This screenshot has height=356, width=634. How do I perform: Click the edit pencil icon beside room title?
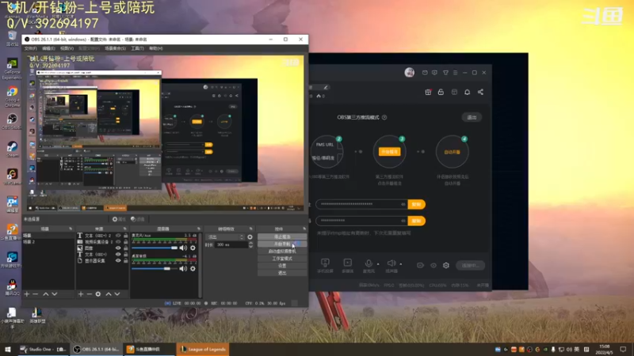[326, 87]
